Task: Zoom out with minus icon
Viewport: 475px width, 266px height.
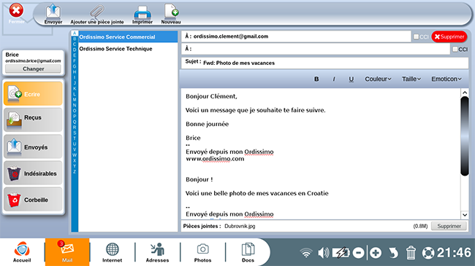Action: click(358, 253)
